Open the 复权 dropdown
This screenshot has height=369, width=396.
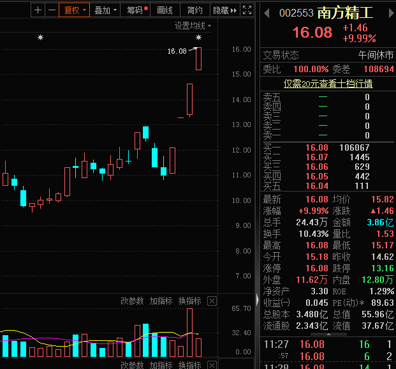pos(73,10)
